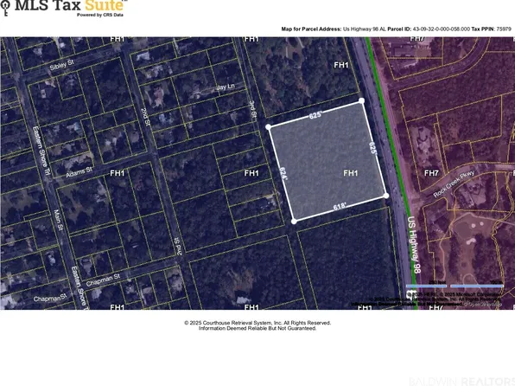Image resolution: width=515 pixels, height=386 pixels.
Task: Click the 'Powered by CRS Data' text
Action: pyautogui.click(x=100, y=15)
